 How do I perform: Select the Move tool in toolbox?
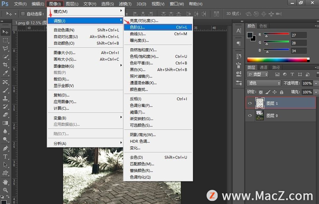[5, 32]
